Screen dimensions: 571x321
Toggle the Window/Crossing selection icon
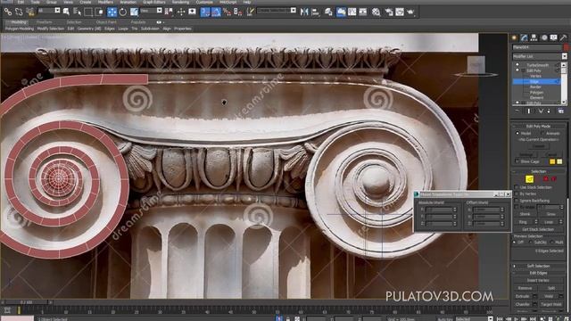click(x=99, y=12)
